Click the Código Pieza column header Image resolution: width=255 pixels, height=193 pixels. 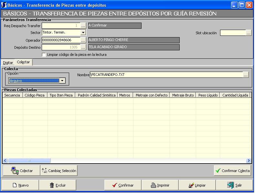(x=34, y=95)
